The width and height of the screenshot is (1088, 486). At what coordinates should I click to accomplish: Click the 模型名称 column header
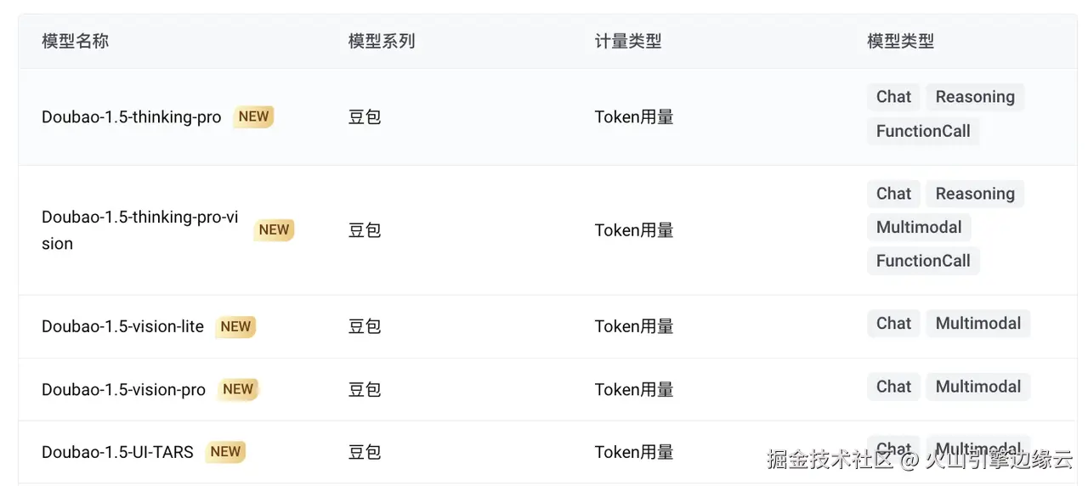tap(76, 41)
